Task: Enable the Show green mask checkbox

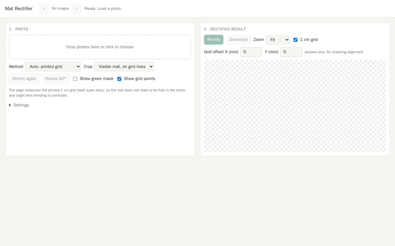Action: [75, 79]
